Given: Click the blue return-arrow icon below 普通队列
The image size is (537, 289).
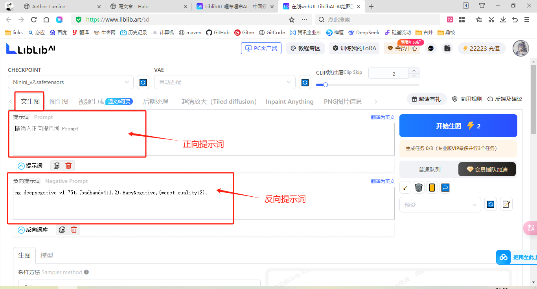Looking at the screenshot, I should click(x=445, y=188).
